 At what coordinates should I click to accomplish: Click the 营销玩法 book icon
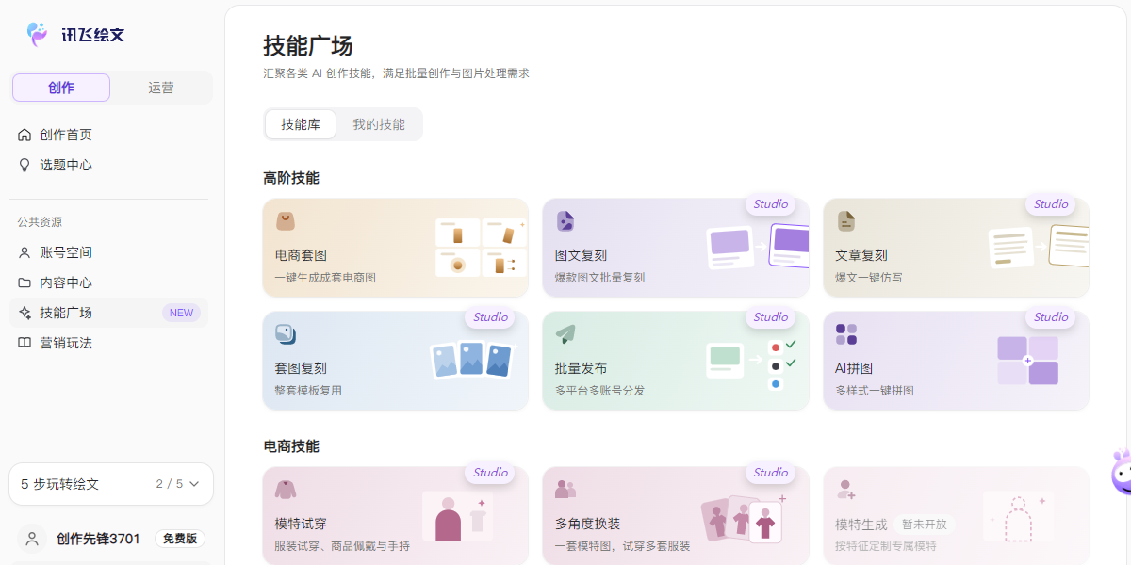(x=25, y=343)
